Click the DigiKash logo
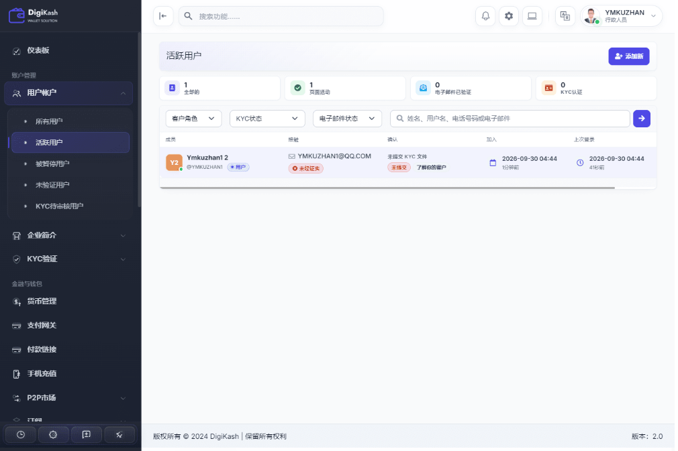678x451 pixels. tap(34, 15)
